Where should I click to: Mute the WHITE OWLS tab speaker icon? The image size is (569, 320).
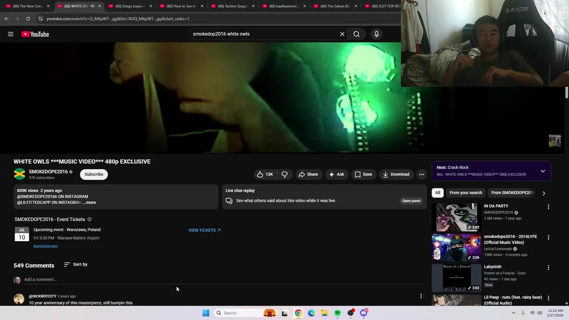click(x=92, y=6)
